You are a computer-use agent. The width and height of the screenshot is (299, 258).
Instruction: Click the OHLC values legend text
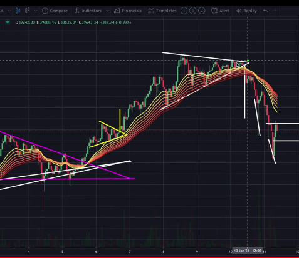(73, 22)
